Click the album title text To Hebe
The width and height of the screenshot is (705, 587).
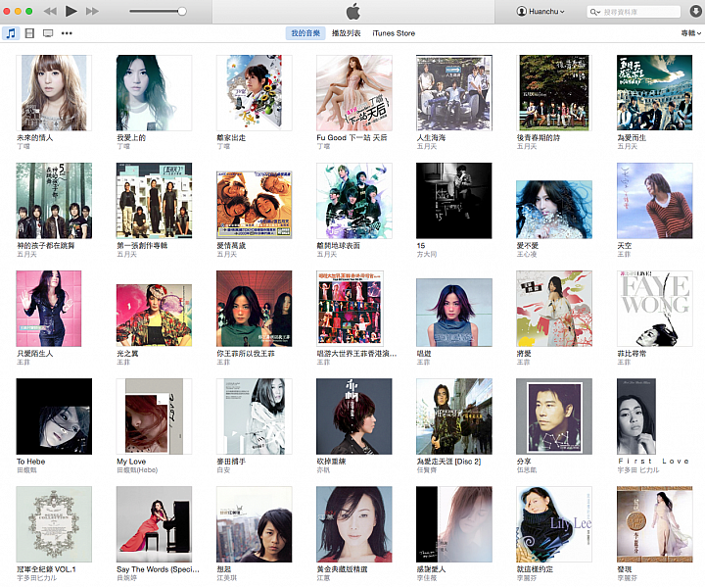point(31,462)
